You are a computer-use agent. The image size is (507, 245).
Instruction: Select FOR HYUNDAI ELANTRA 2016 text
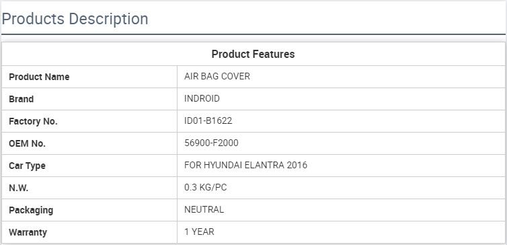[245, 165]
